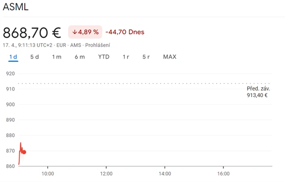Switch to the 5 d range tab

35,57
